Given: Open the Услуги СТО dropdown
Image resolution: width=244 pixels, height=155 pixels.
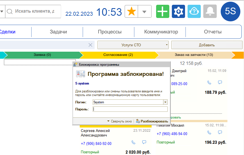Looking at the screenshot, I should pos(133,45).
